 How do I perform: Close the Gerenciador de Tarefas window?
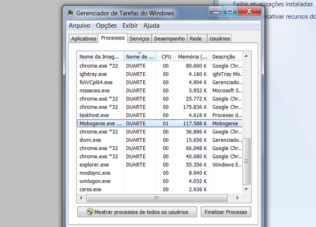point(249,11)
